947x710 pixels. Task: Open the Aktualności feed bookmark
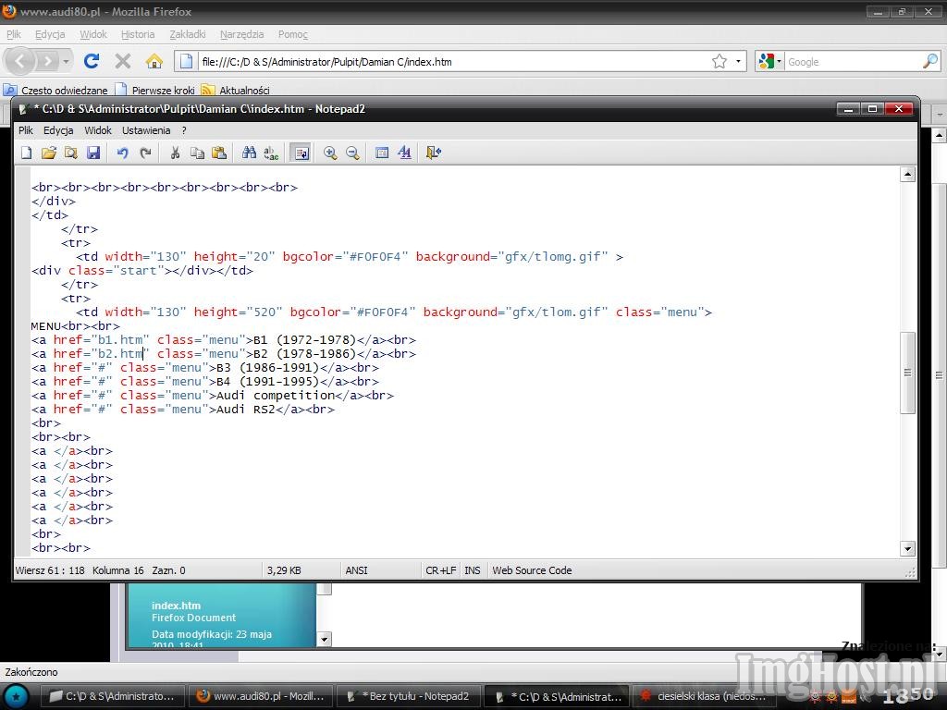click(x=236, y=90)
